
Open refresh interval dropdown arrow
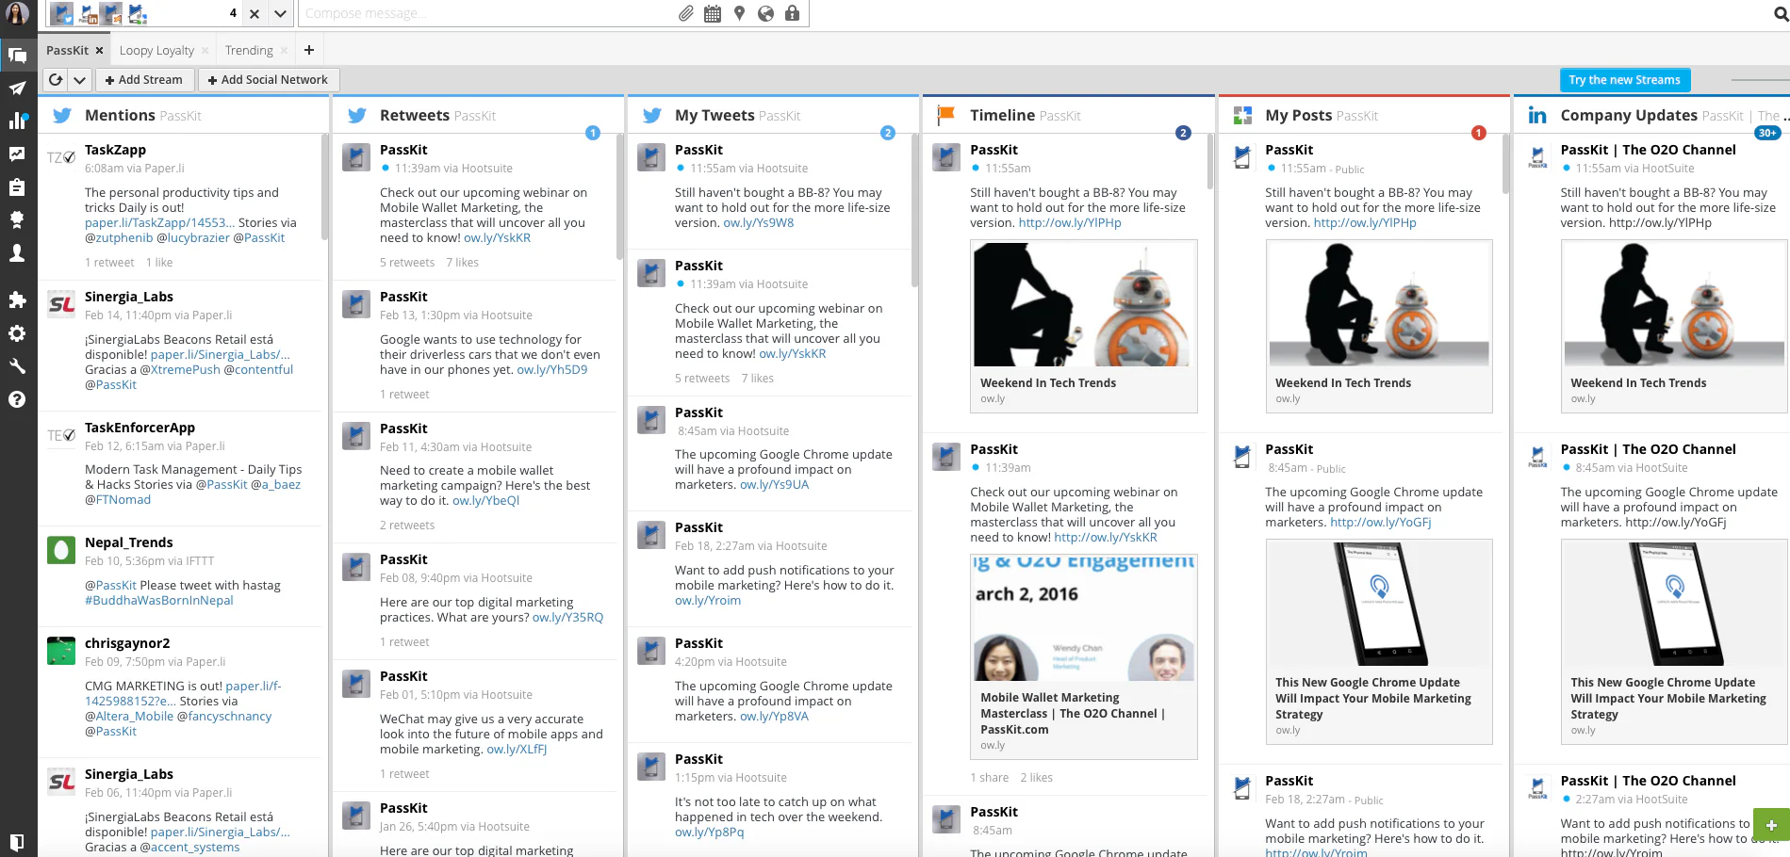[x=80, y=80]
